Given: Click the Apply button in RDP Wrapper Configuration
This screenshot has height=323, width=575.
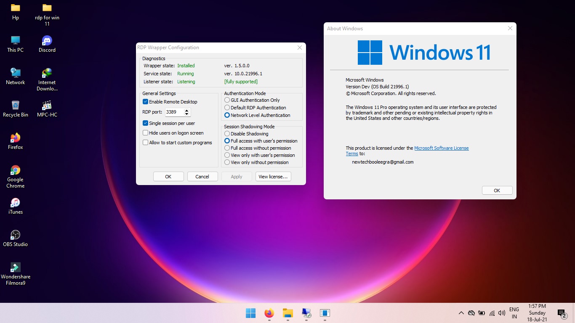Looking at the screenshot, I should click(x=237, y=177).
